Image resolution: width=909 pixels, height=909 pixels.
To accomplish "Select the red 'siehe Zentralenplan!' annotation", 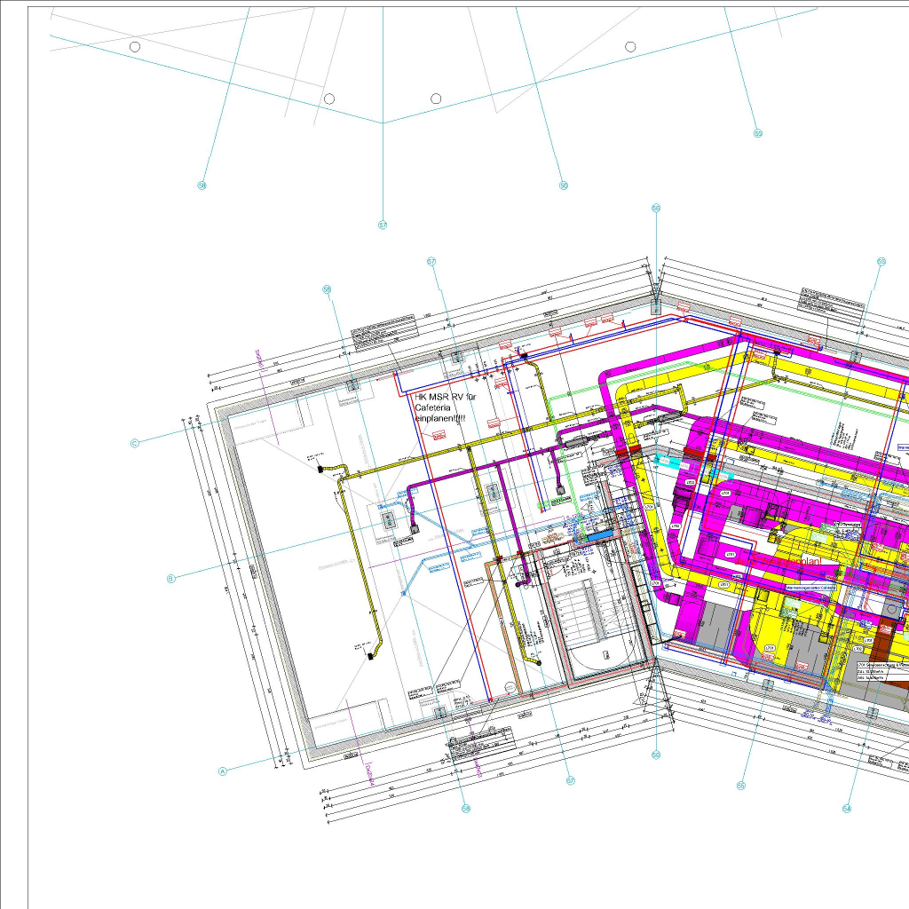I will point(779,561).
